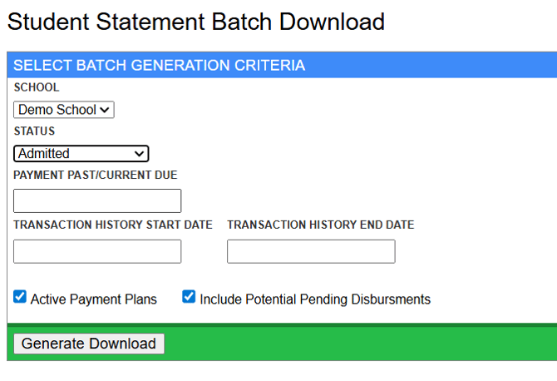Click the Active Payment Plans label text

point(94,299)
